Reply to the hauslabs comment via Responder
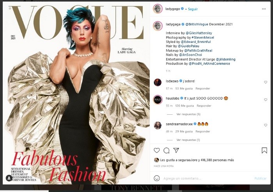The height and width of the screenshot is (192, 273). click(204, 106)
